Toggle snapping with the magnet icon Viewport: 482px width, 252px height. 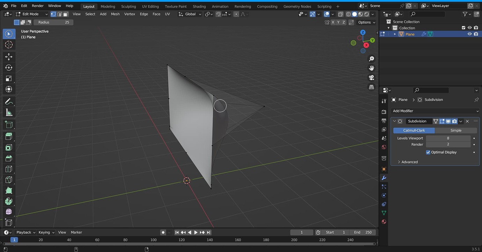click(x=218, y=14)
